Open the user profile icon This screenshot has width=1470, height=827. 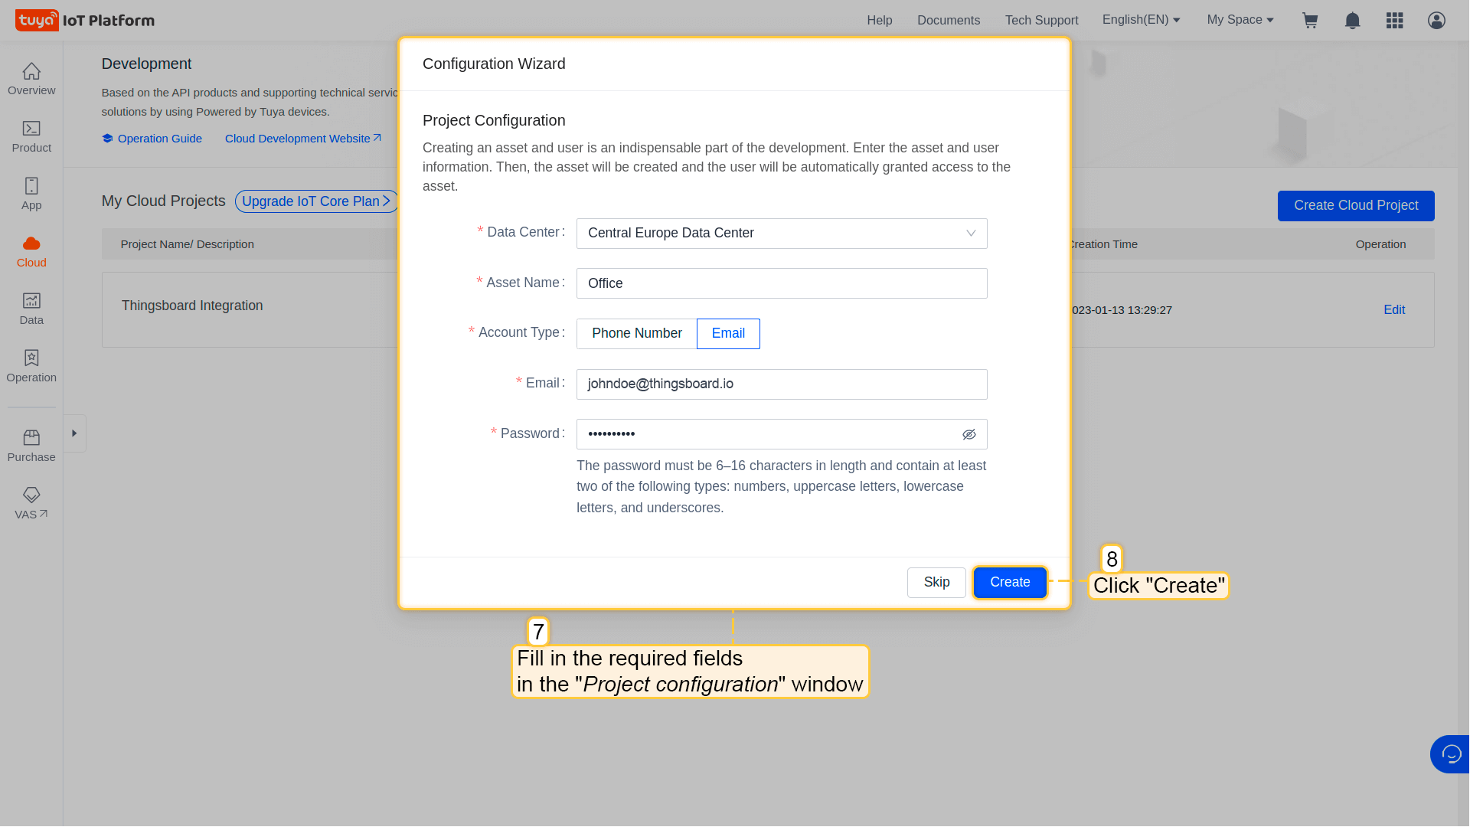[1436, 21]
